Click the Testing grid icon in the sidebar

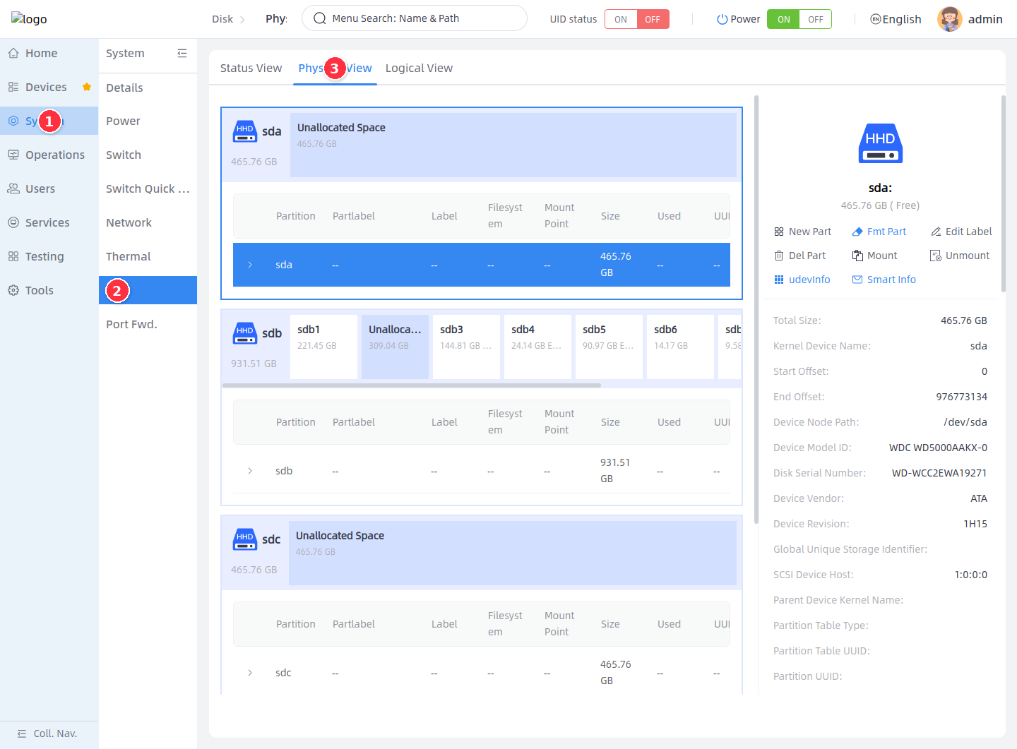click(13, 256)
